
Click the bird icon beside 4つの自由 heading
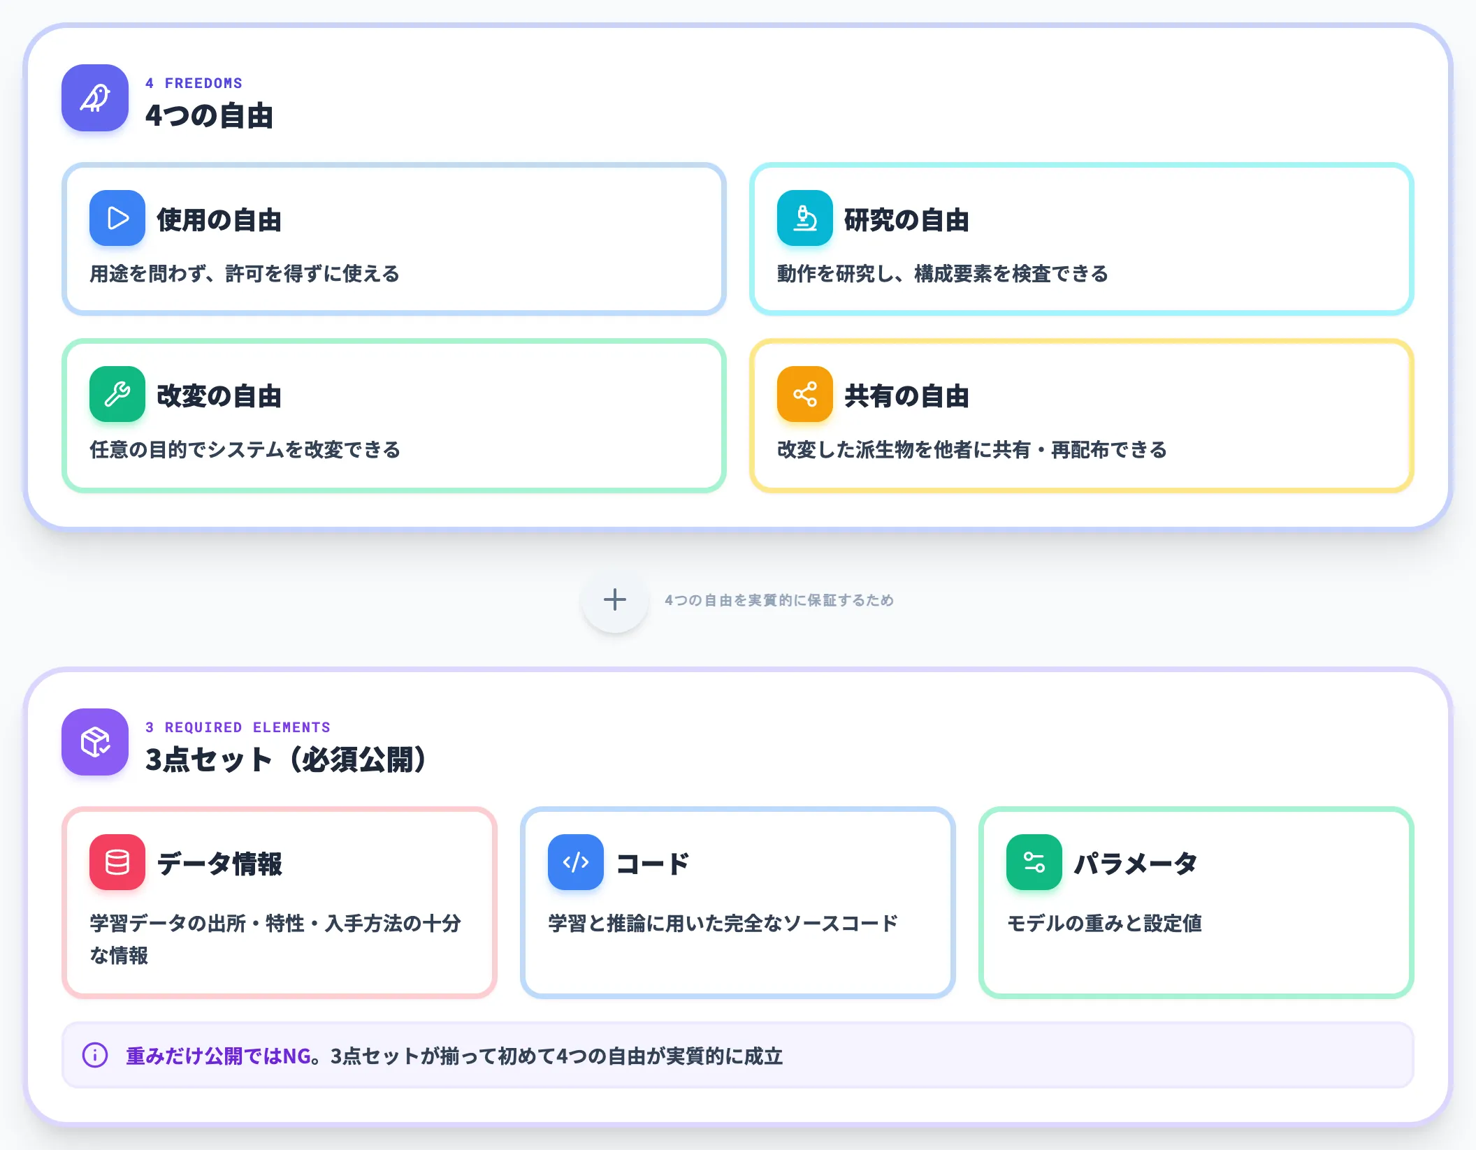click(x=95, y=98)
